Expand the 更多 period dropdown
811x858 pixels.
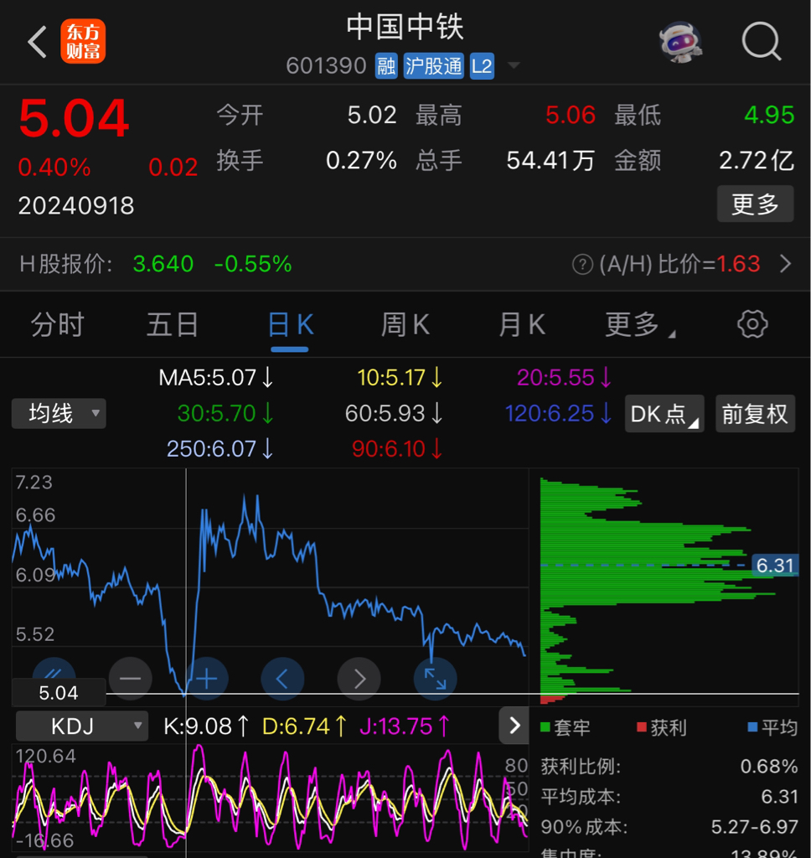click(639, 325)
